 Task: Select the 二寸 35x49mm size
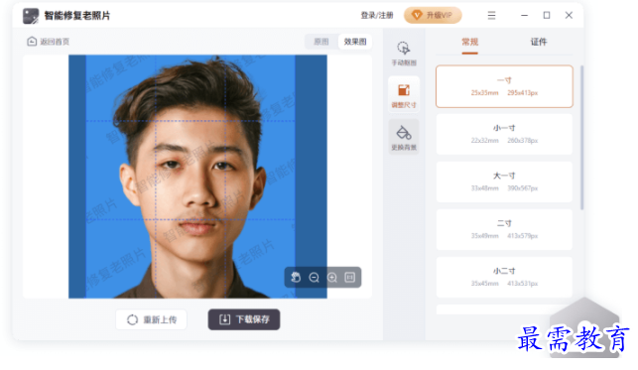504,229
